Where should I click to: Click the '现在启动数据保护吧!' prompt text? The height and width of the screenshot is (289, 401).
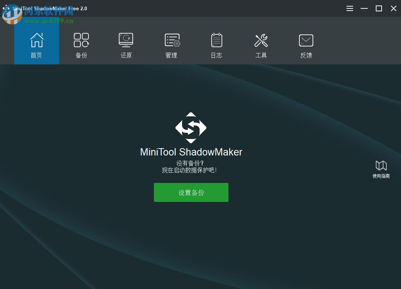click(x=191, y=170)
